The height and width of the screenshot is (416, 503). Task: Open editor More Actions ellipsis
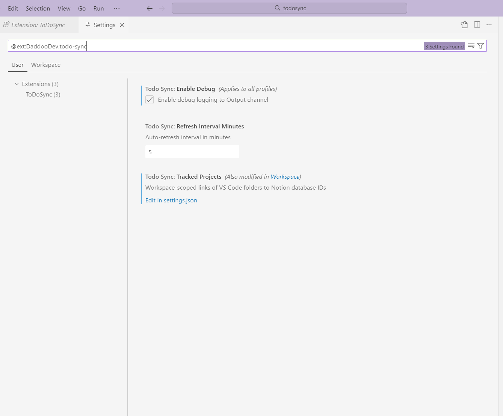[489, 25]
